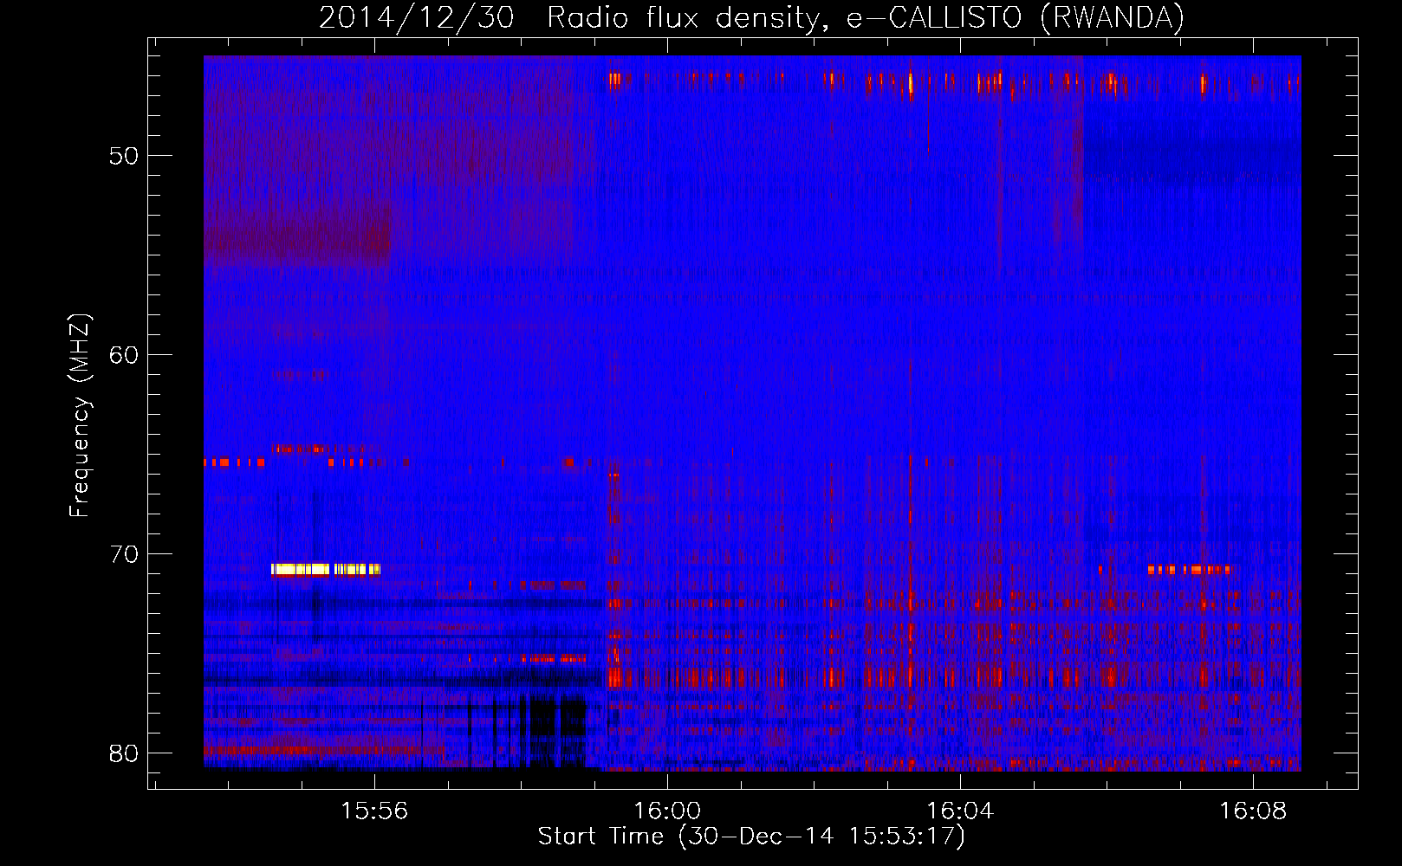
Task: Click the red burst near 71 MHz after 16:06
Action: click(1188, 570)
